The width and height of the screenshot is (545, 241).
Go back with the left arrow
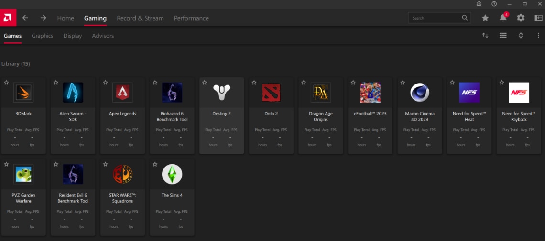pyautogui.click(x=25, y=18)
